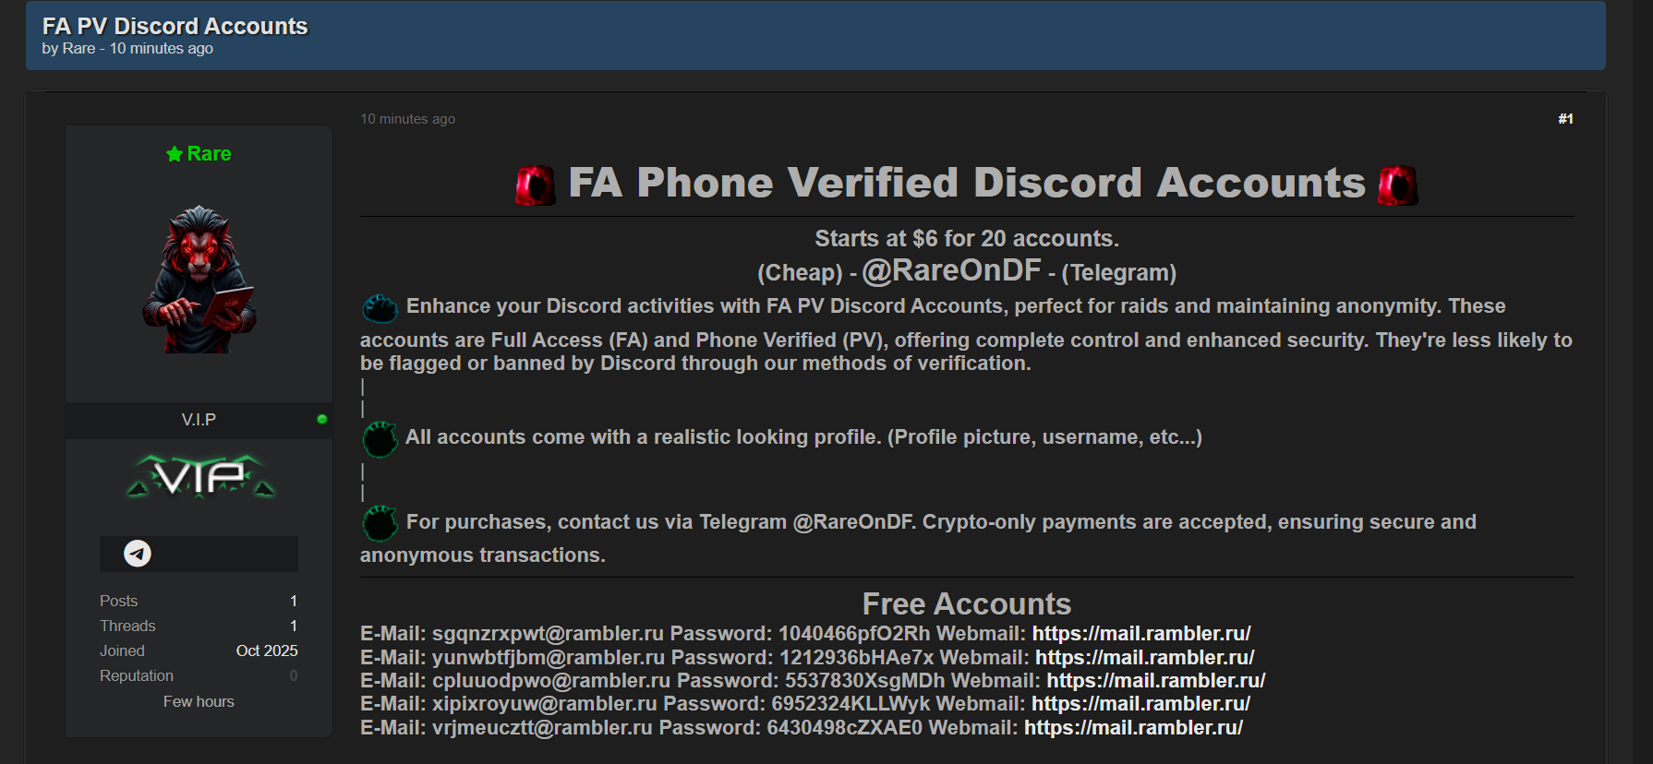Click the green star beside Rare username
This screenshot has height=764, width=1653.
pos(174,154)
